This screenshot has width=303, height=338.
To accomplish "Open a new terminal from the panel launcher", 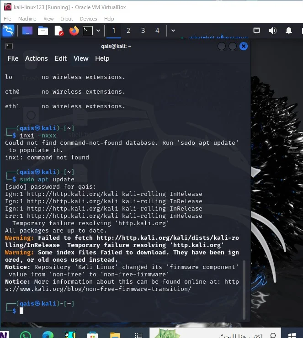I will (88, 31).
